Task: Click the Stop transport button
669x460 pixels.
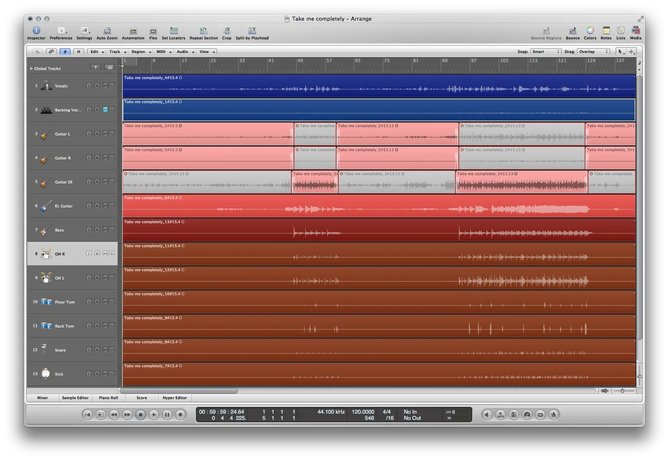Action: tap(140, 414)
